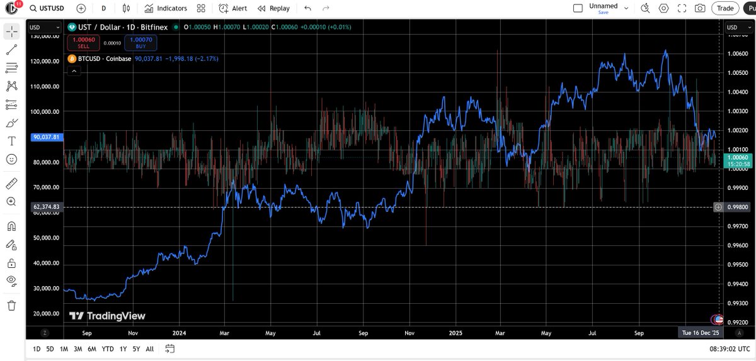Remove drawings with trash icon
The height and width of the screenshot is (361, 756).
tap(11, 305)
